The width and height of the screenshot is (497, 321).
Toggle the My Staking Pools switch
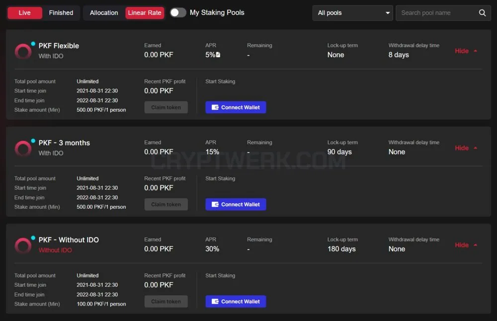click(x=178, y=13)
